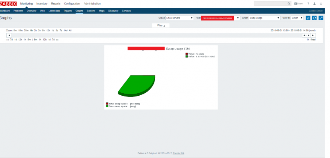Open the View as dropdown
Image resolution: width=330 pixels, height=158 pixels.
[297, 18]
